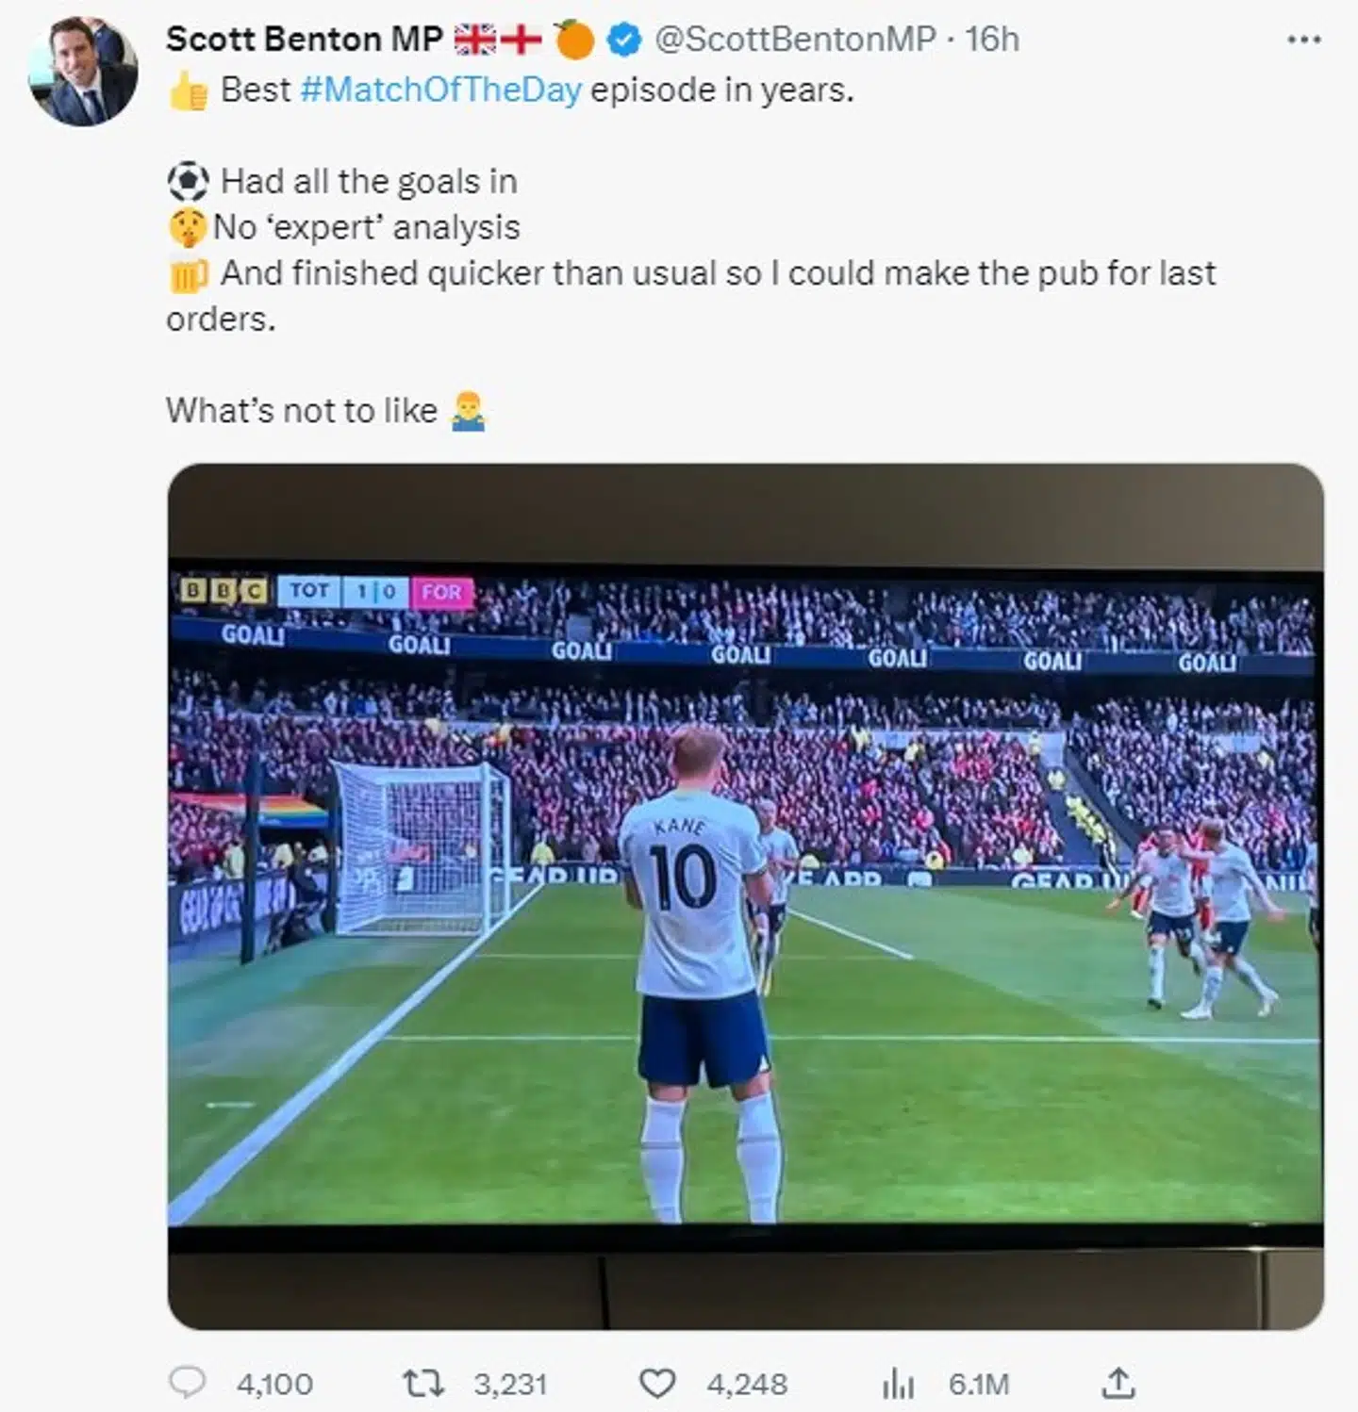This screenshot has height=1412, width=1358.
Task: Open the attached football match photo
Action: (x=745, y=895)
